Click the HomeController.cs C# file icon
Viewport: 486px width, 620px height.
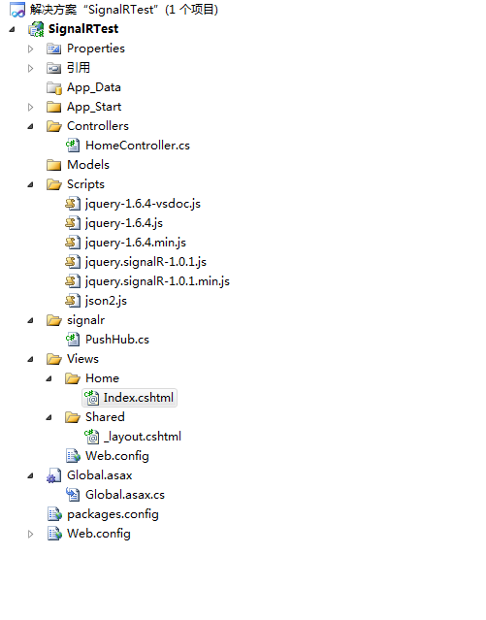[73, 146]
